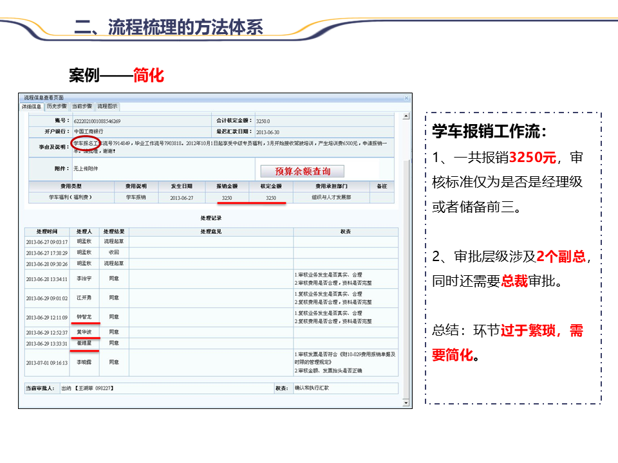Click the 费用承担部门 column header
618x463 pixels.
click(x=332, y=186)
